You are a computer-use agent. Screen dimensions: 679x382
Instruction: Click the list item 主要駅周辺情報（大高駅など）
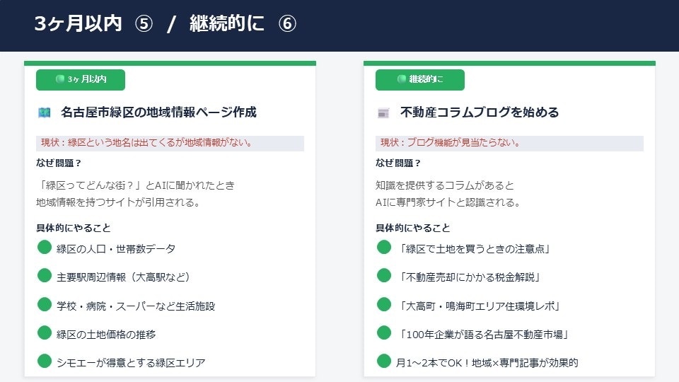[x=123, y=277]
